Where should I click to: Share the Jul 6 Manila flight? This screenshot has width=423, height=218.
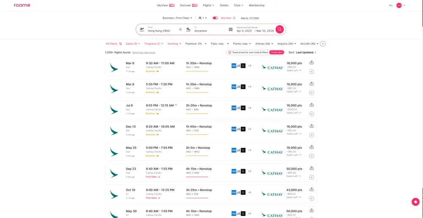312,105
